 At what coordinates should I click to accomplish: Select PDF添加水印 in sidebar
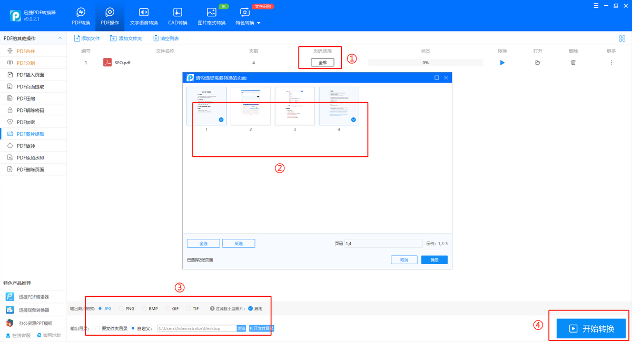click(33, 158)
